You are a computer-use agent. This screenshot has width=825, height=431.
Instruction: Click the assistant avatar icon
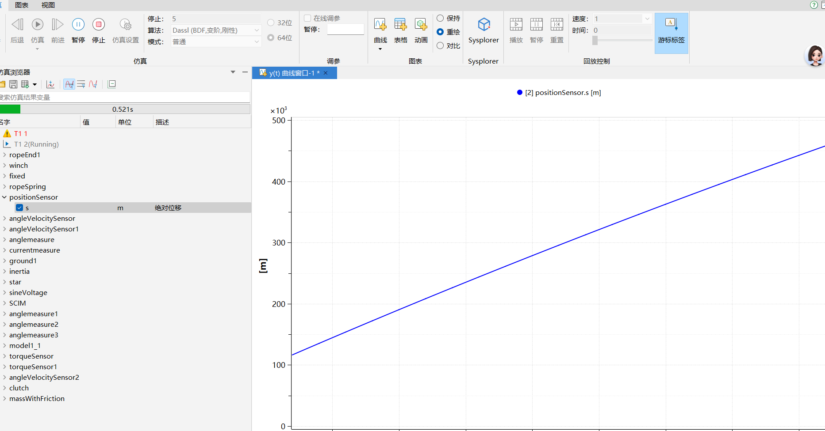pyautogui.click(x=815, y=55)
